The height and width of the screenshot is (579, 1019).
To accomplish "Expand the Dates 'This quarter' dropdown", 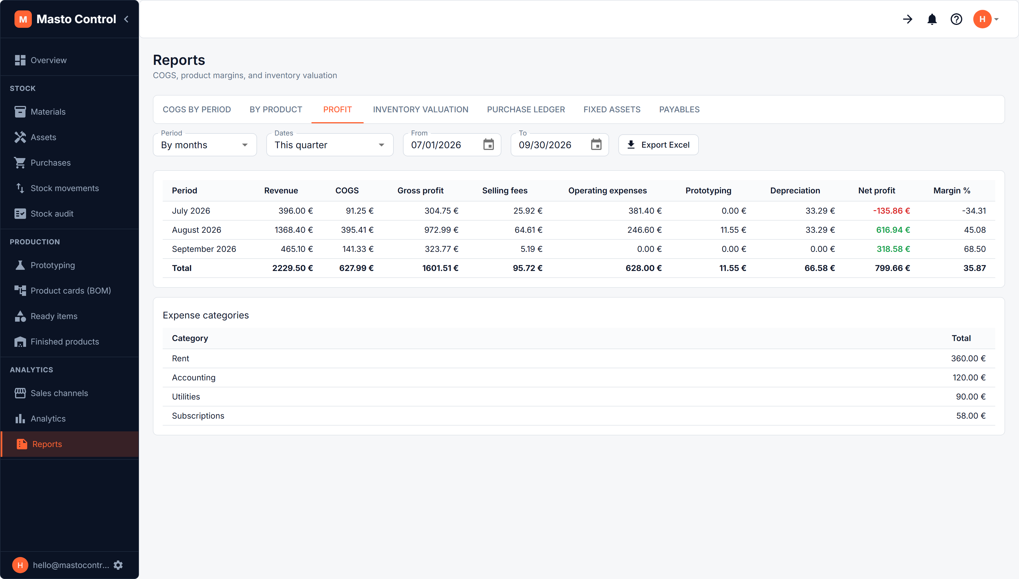I will point(330,145).
